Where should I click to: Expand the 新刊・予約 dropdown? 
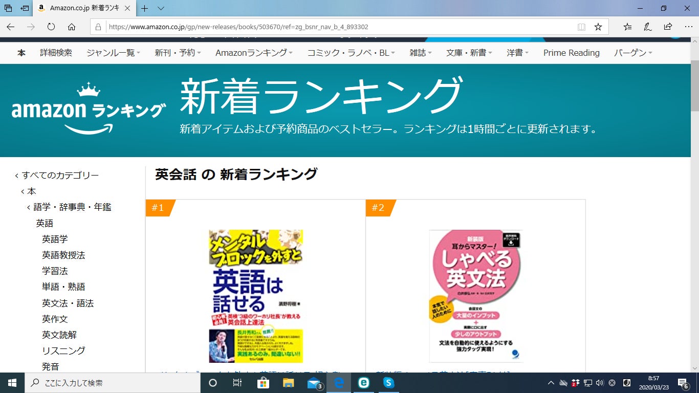click(x=178, y=53)
